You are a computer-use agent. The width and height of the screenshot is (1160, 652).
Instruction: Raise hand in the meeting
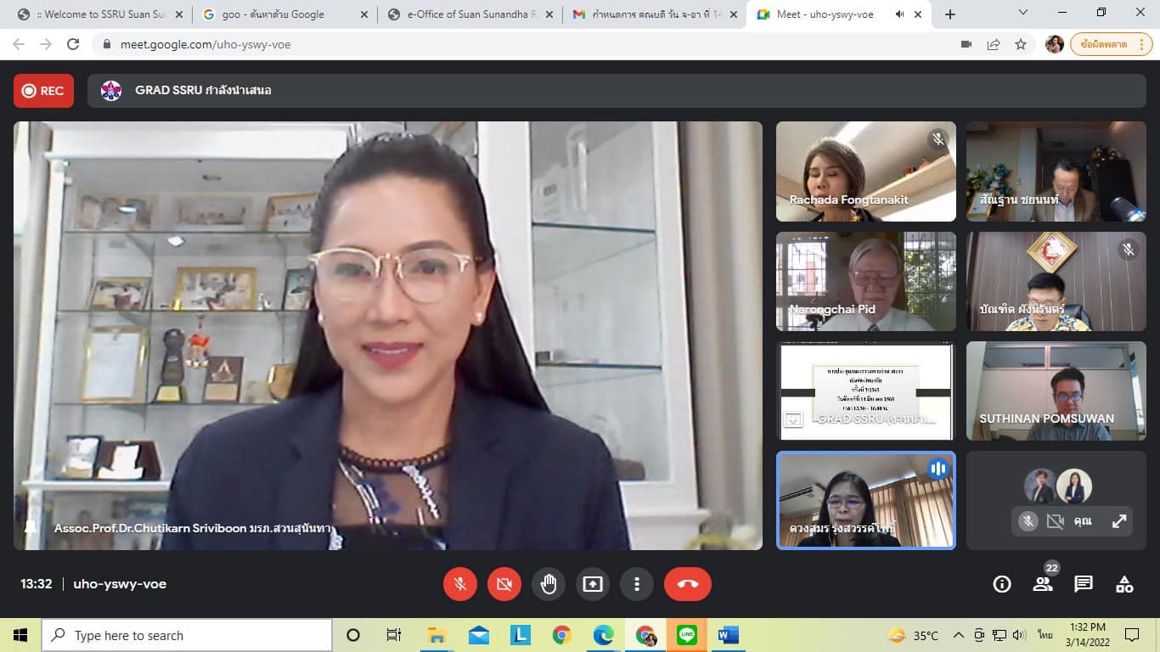(x=549, y=584)
